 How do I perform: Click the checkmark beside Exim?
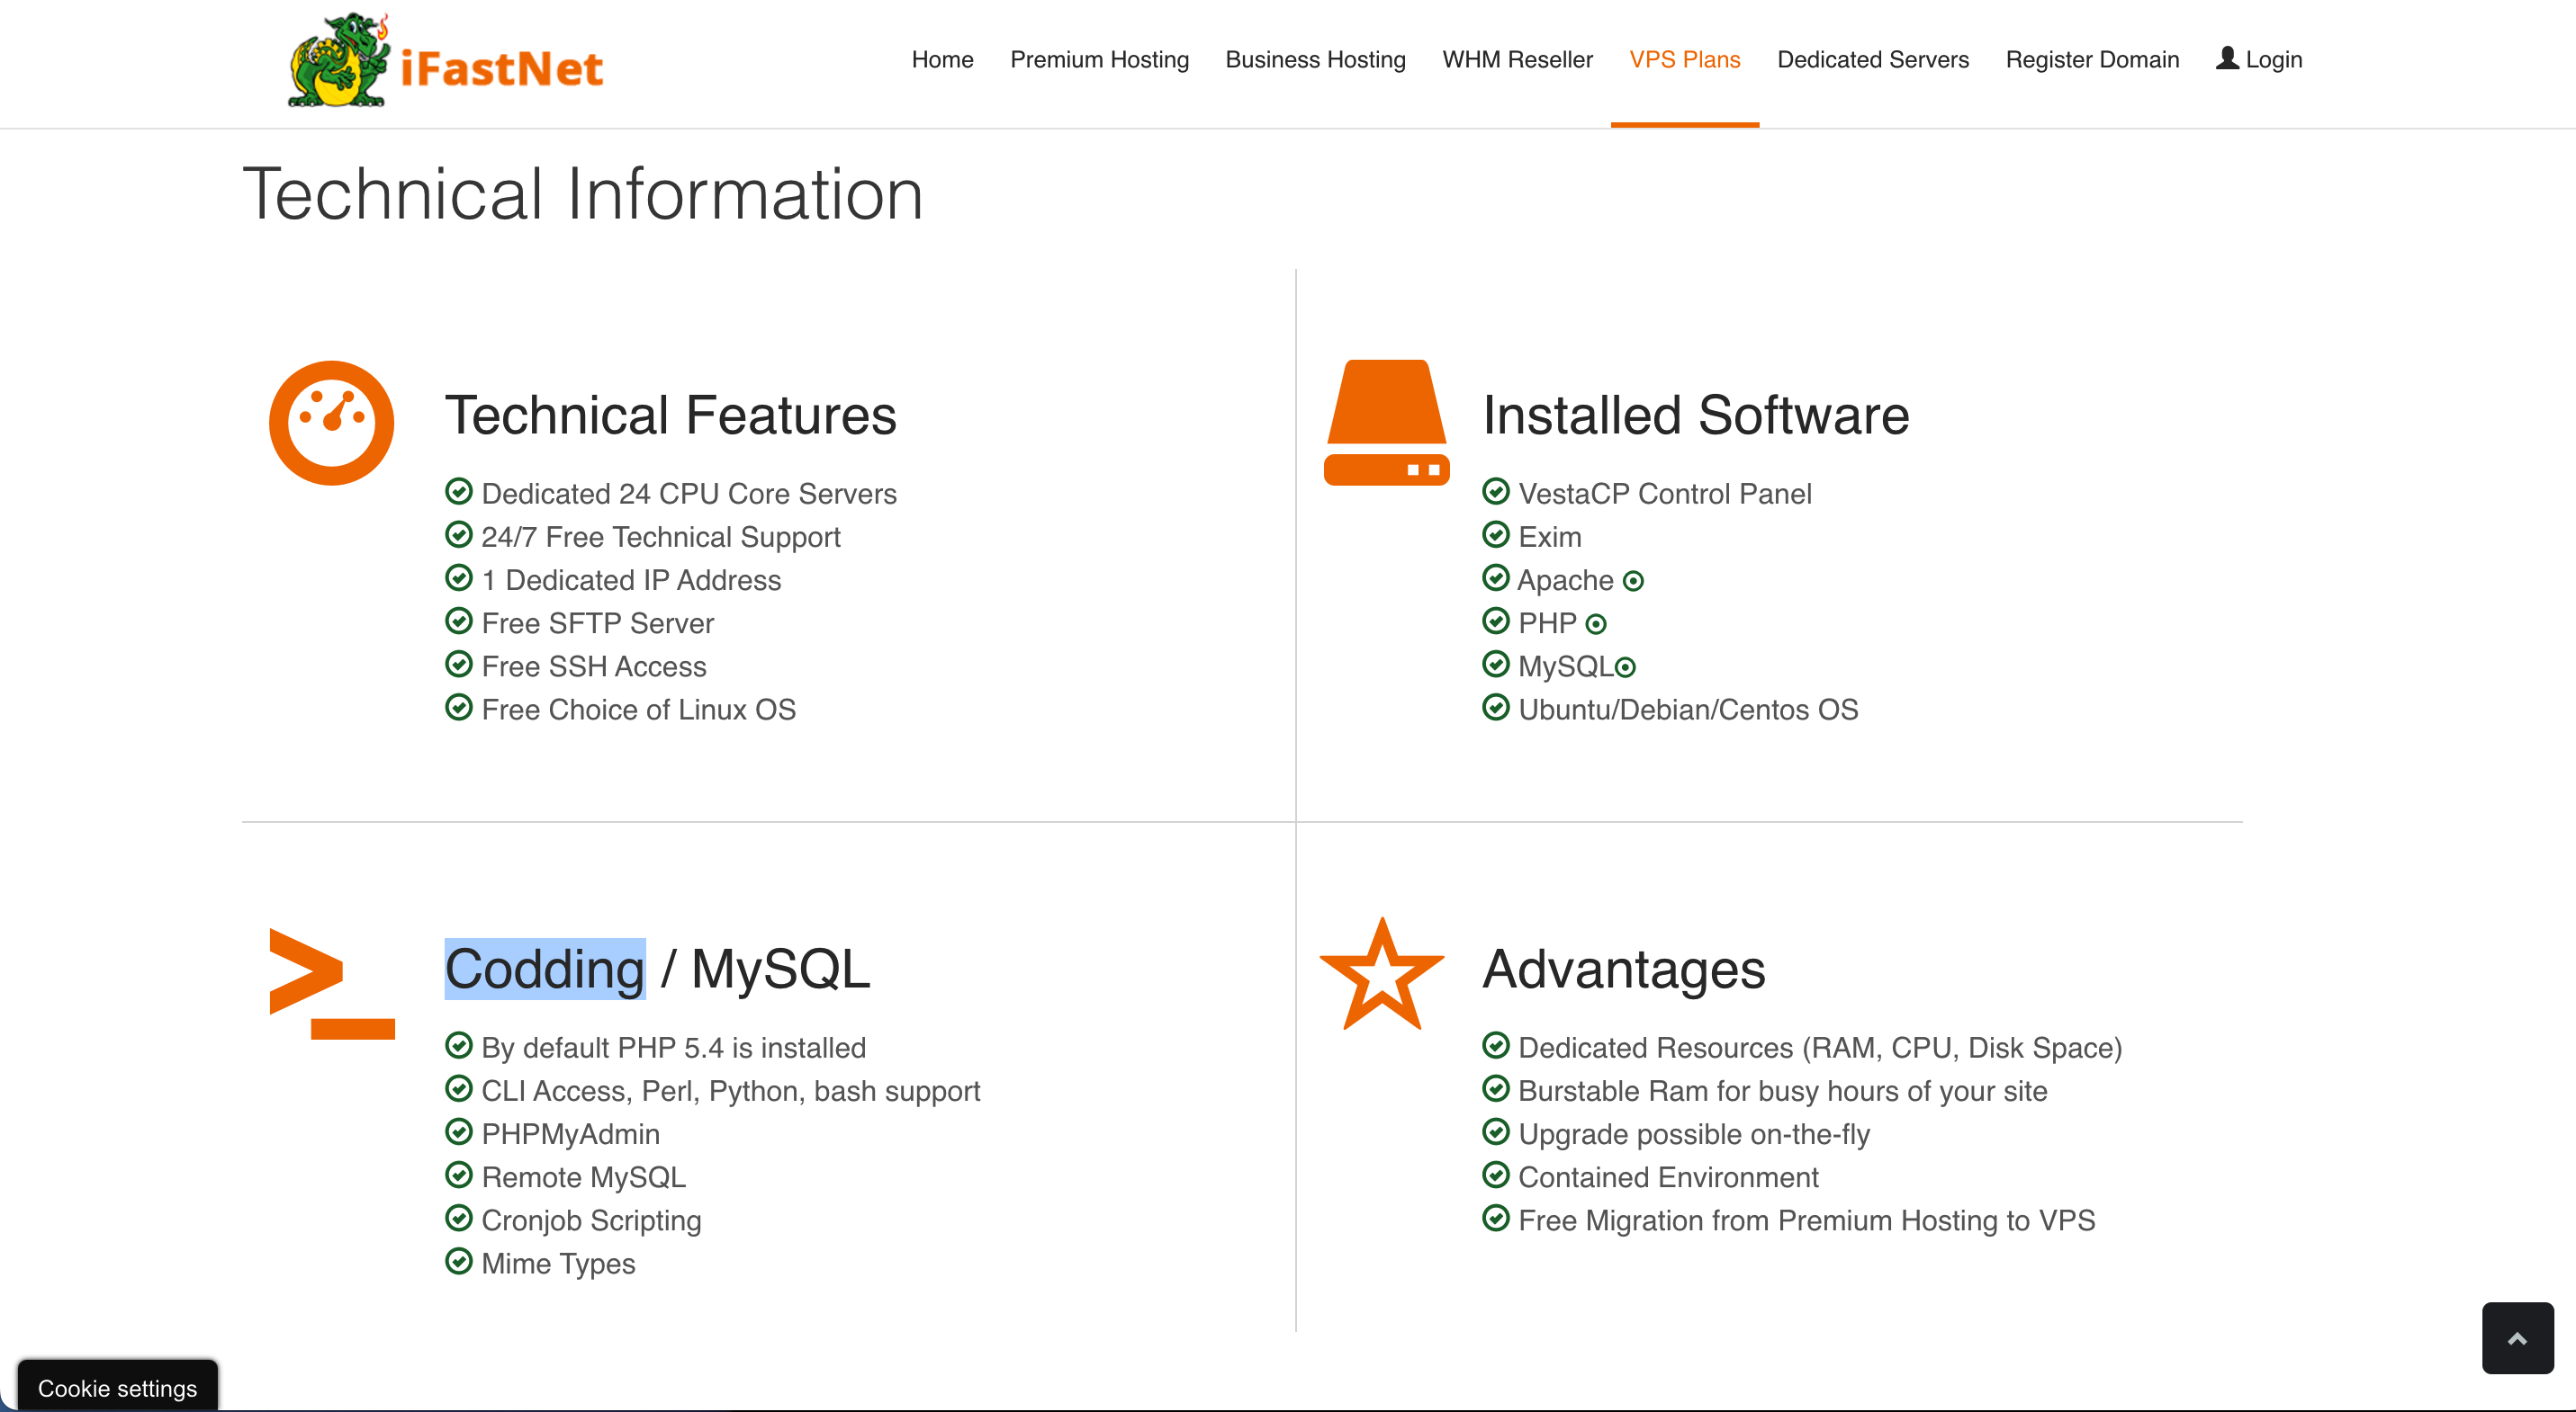(x=1496, y=534)
